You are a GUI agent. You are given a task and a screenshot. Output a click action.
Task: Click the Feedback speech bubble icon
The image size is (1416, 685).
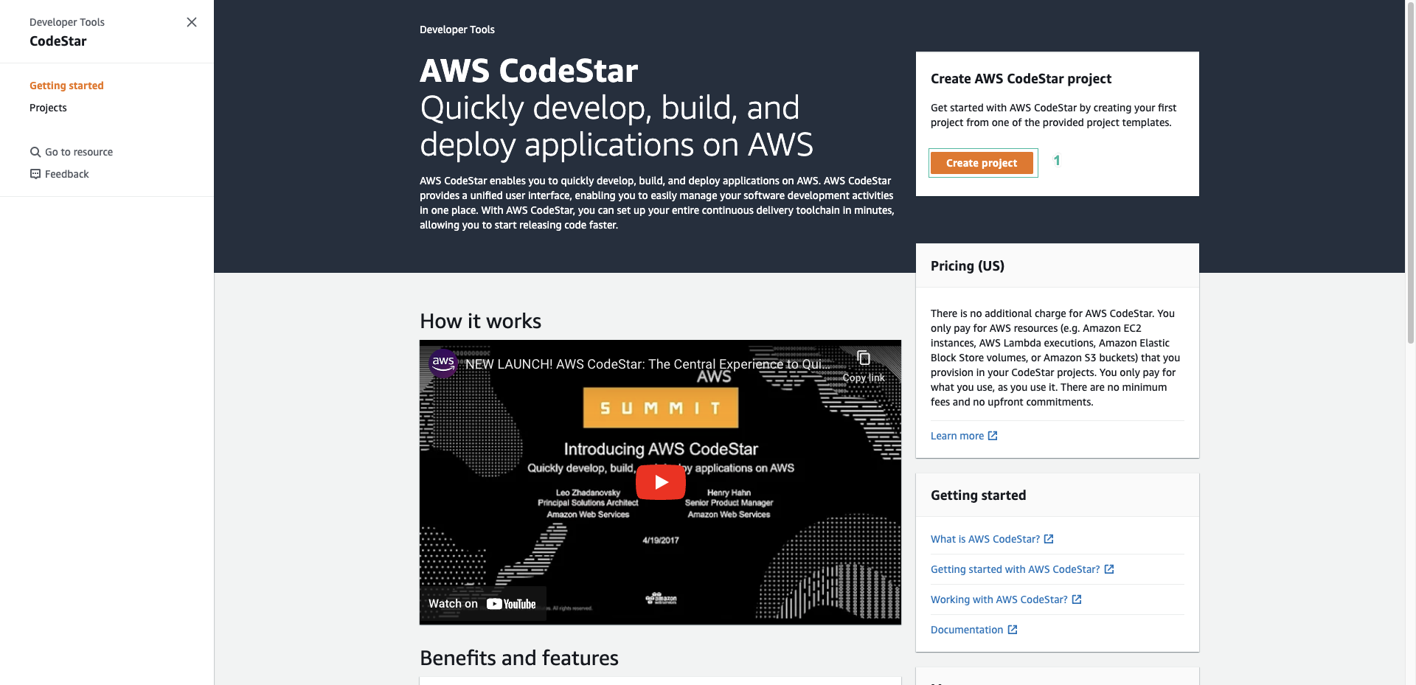pos(35,174)
